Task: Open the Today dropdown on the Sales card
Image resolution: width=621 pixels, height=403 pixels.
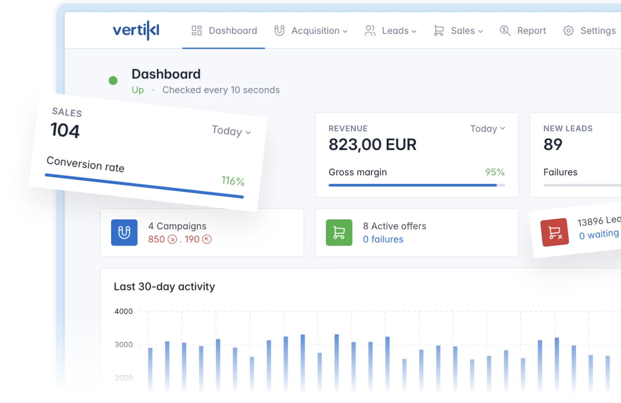Action: click(x=231, y=132)
